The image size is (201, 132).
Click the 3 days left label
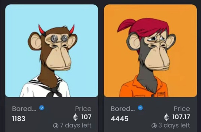174,126
